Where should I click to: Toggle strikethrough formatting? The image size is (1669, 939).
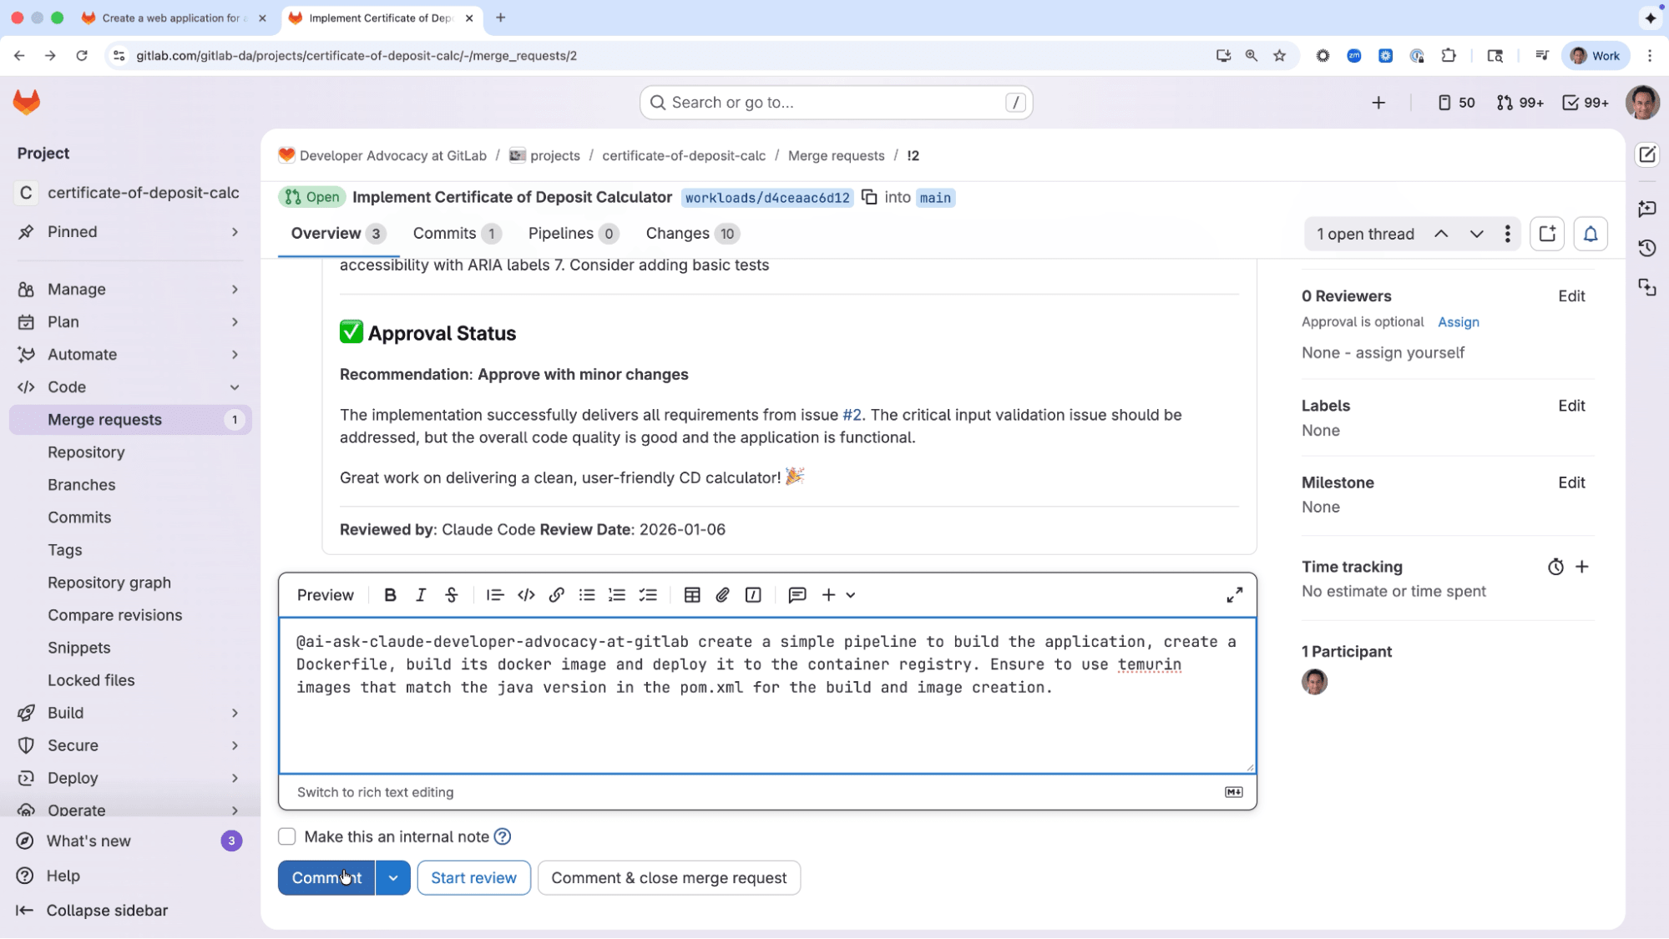451,594
